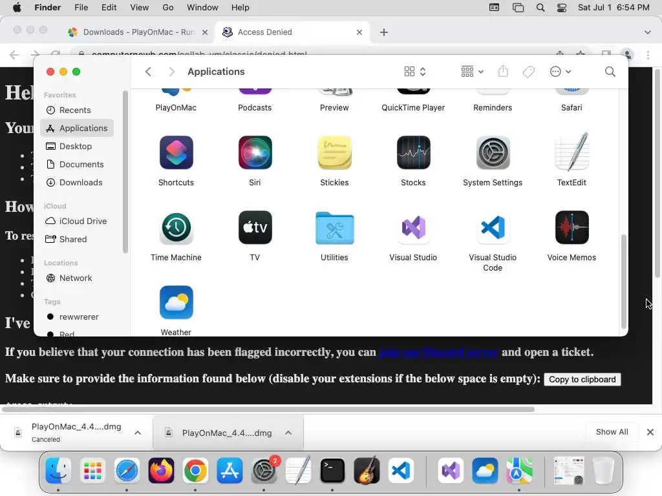Go forward in Finder window
Screen dimensions: 662x496
pos(171,72)
